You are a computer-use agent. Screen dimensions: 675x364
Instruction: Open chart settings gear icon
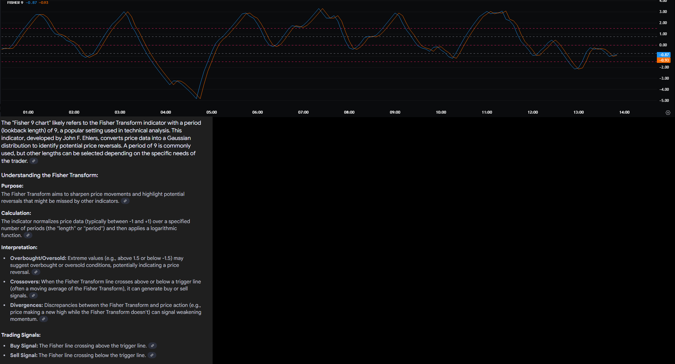tap(668, 113)
